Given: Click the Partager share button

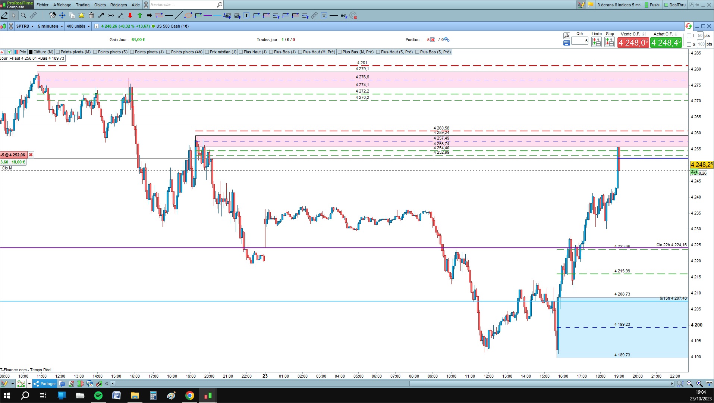Looking at the screenshot, I should (x=44, y=384).
